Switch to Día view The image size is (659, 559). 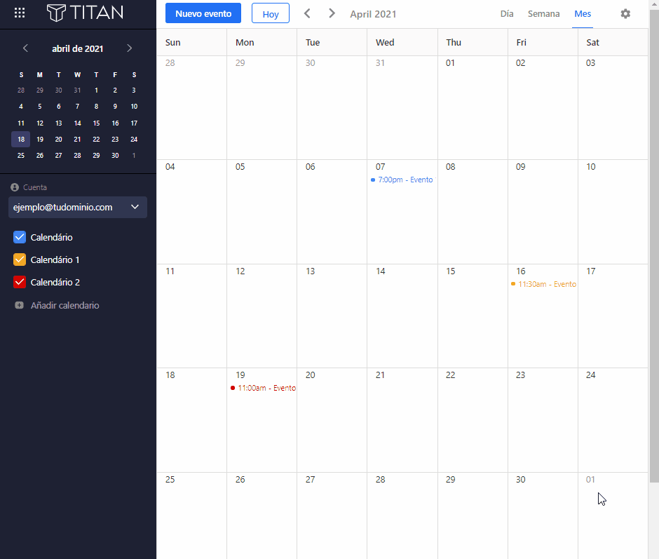pos(507,14)
